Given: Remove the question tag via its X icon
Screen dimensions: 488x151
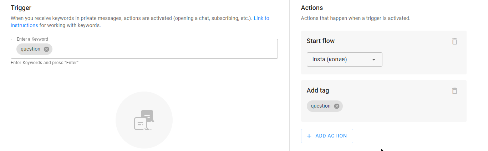Looking at the screenshot, I should (x=336, y=106).
